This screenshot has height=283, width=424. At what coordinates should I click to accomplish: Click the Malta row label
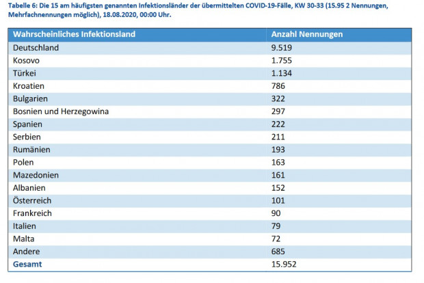[25, 238]
